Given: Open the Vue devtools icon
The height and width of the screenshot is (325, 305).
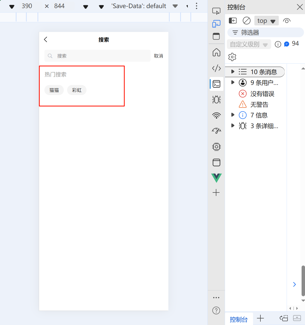Looking at the screenshot, I should pos(216,178).
